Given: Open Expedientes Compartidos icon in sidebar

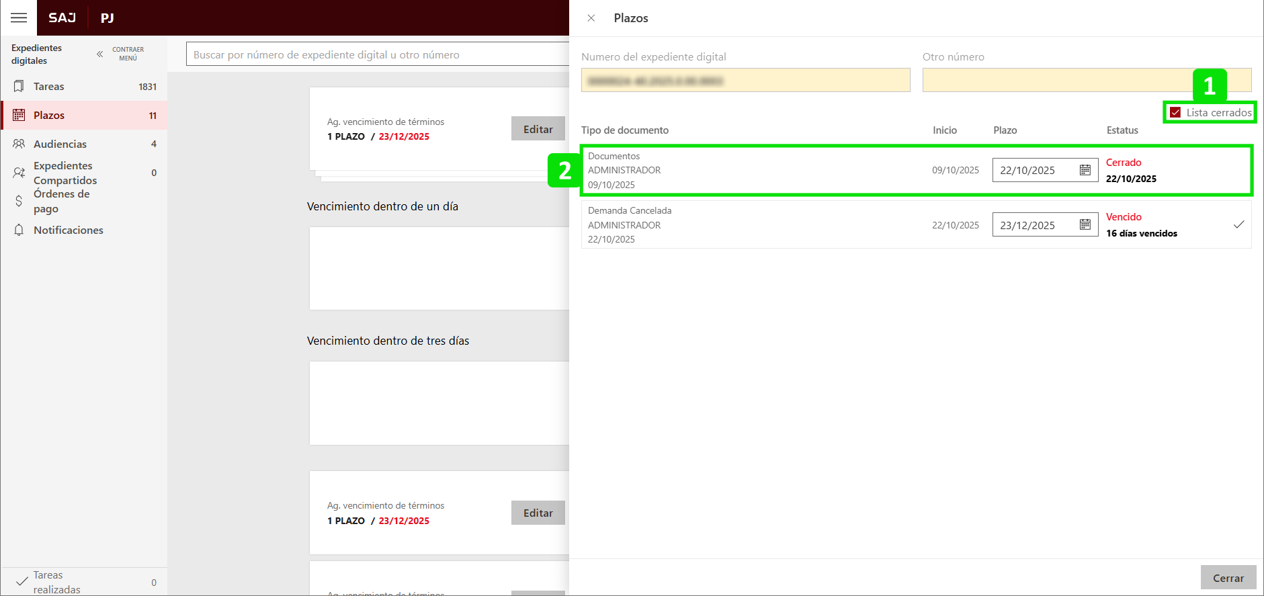Looking at the screenshot, I should [19, 173].
